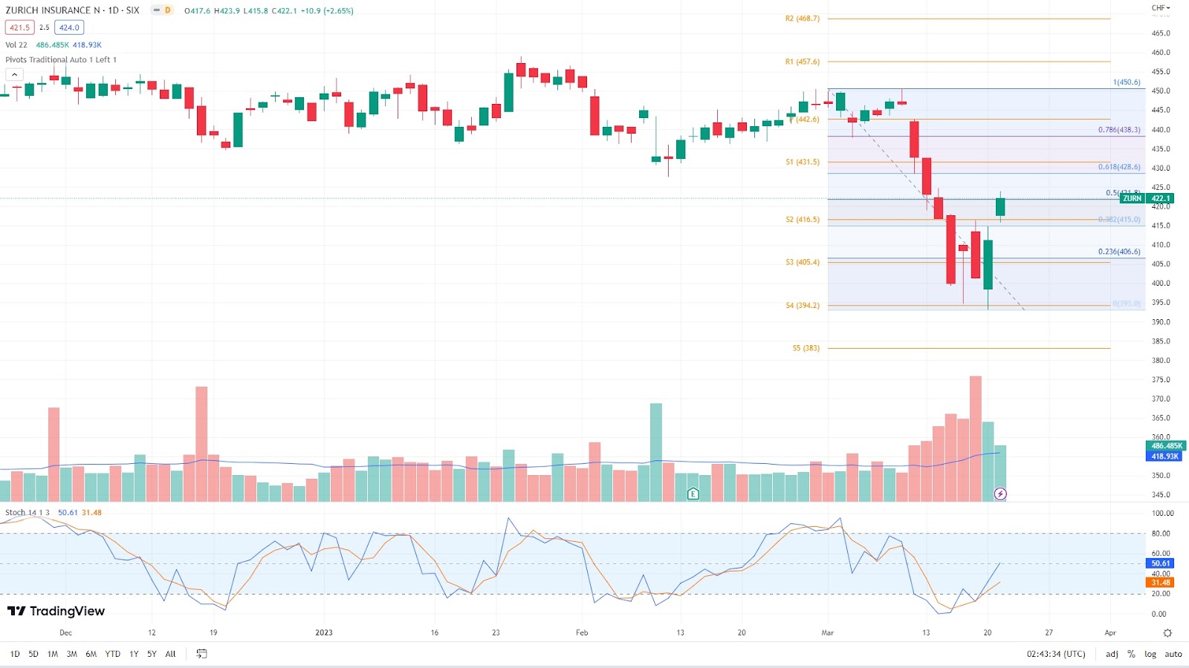Click the 418.93K volume MA axis label
Screen dimensions: 1189x668
pyautogui.click(x=1164, y=456)
